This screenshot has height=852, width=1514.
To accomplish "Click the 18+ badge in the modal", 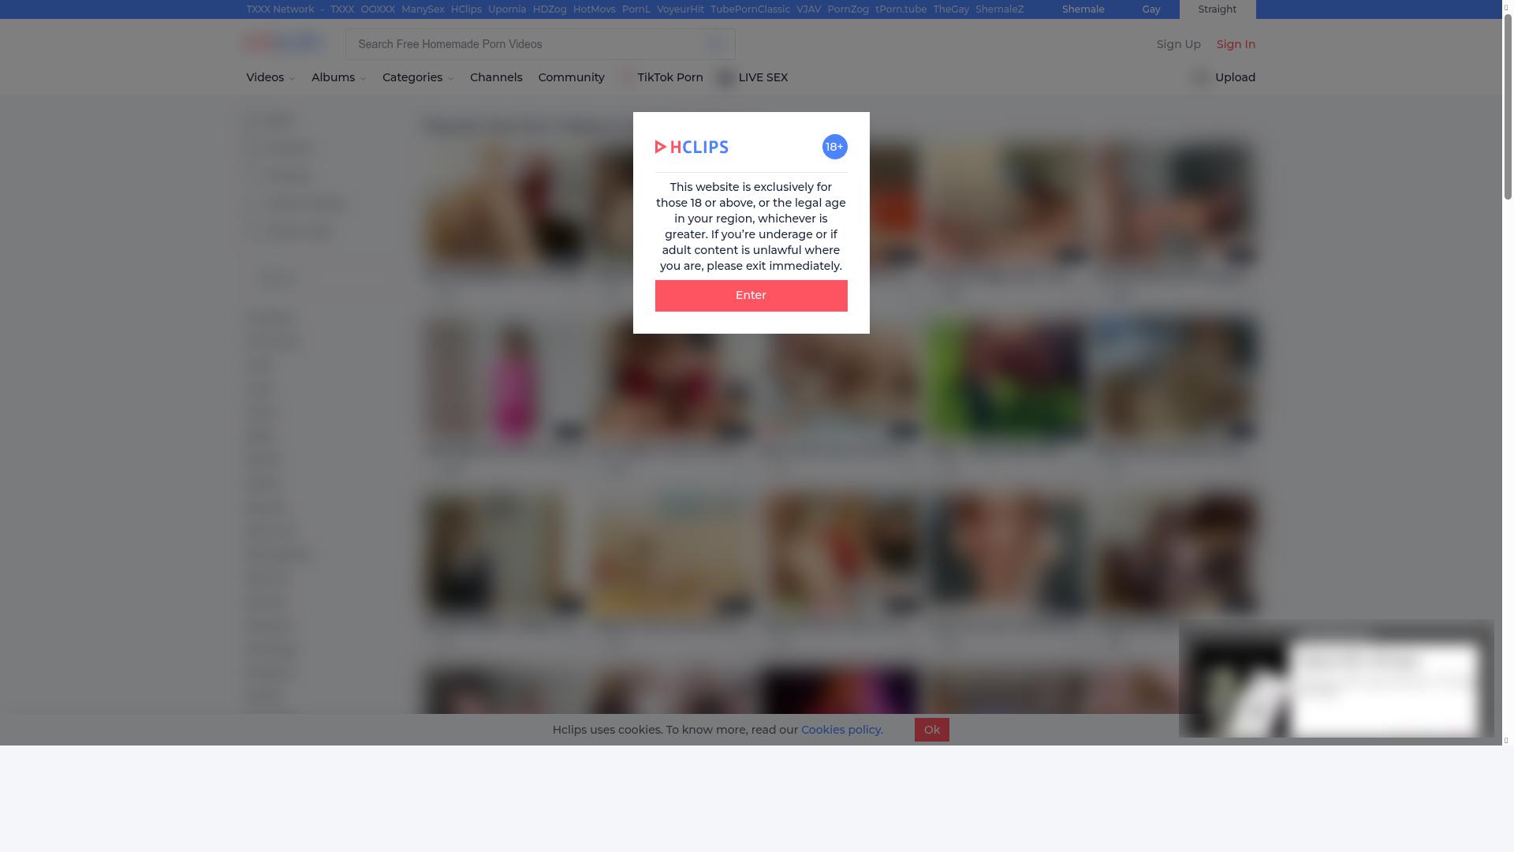I will click(x=834, y=147).
